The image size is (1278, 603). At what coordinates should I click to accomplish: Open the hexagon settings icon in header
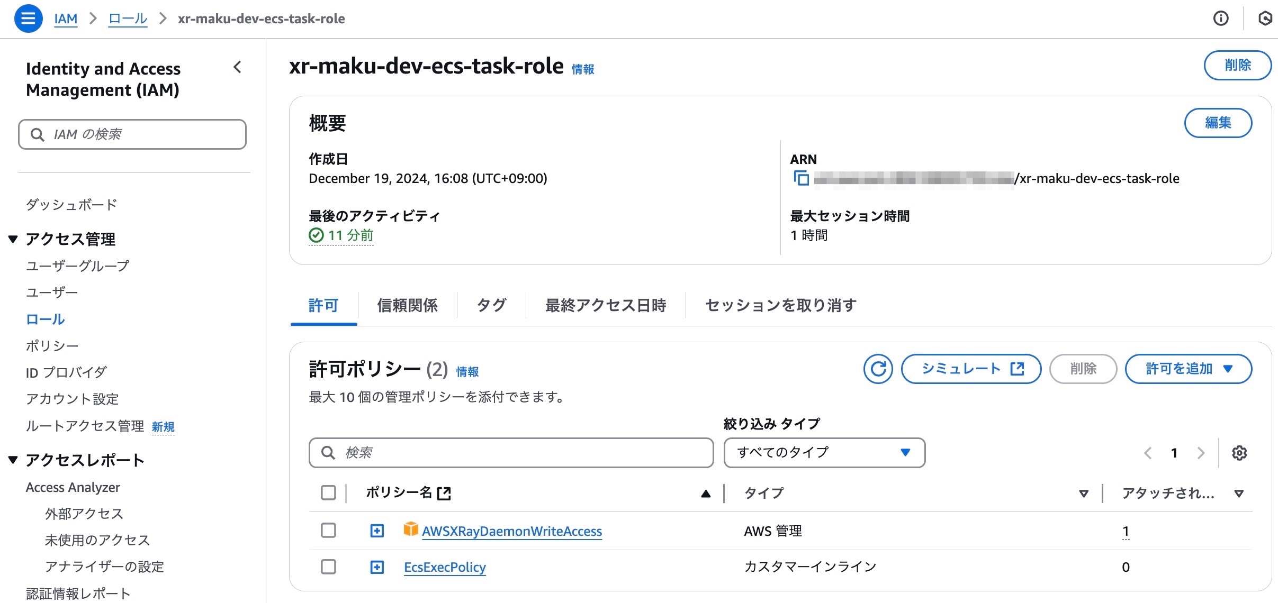pyautogui.click(x=1265, y=19)
